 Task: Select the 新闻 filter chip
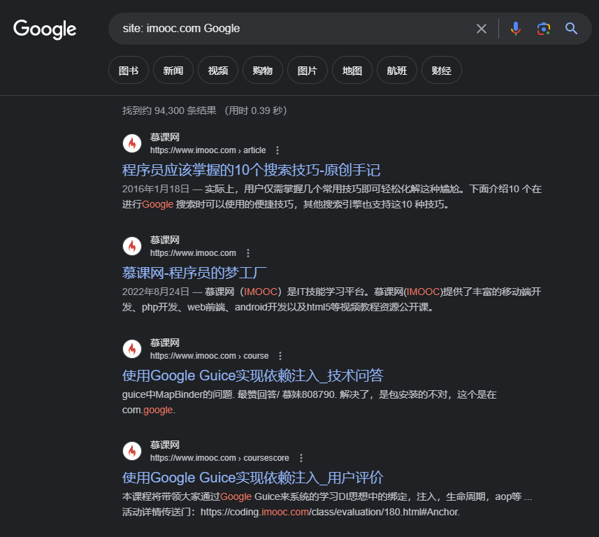point(173,71)
